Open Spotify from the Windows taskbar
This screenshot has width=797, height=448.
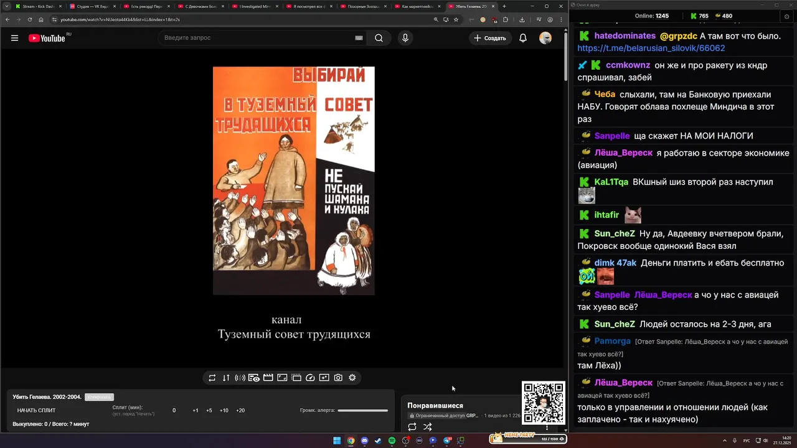pos(392,441)
